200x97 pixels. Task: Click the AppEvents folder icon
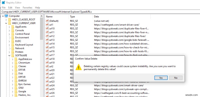tap(13, 27)
